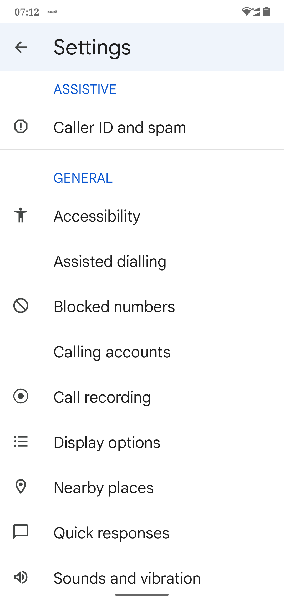Tap the back arrow icon

tap(21, 47)
